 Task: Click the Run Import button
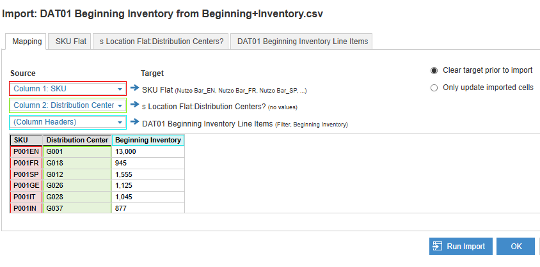(461, 247)
